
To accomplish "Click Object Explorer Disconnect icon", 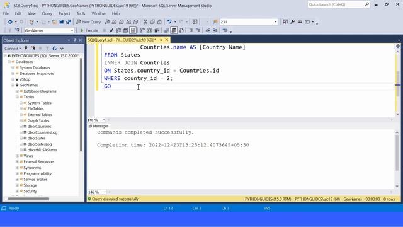I will click(33, 49).
